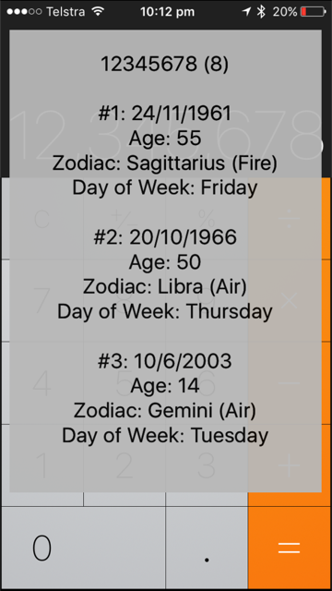The width and height of the screenshot is (332, 591).
Task: Tap the 1 digit key
Action: pyautogui.click(x=41, y=465)
